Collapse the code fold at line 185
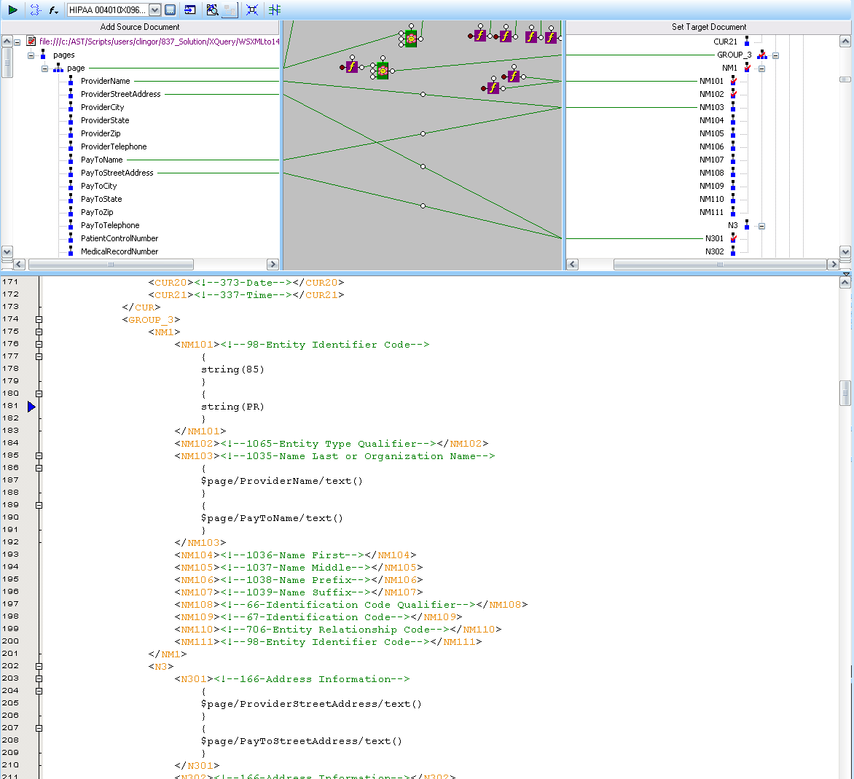Viewport: 854px width, 779px height. (x=39, y=455)
